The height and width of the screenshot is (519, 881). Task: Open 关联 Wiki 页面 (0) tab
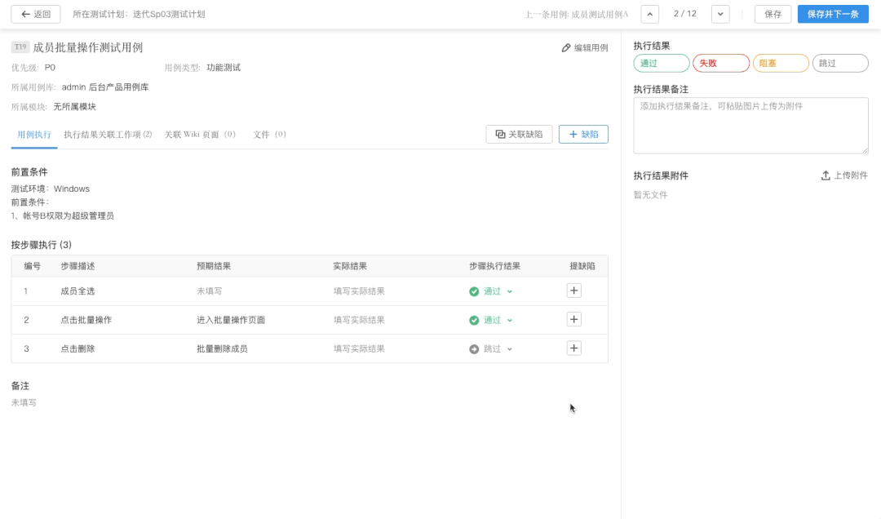tap(200, 135)
